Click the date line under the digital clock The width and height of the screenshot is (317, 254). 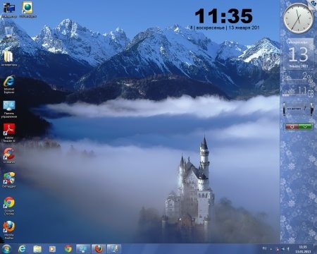coord(225,28)
